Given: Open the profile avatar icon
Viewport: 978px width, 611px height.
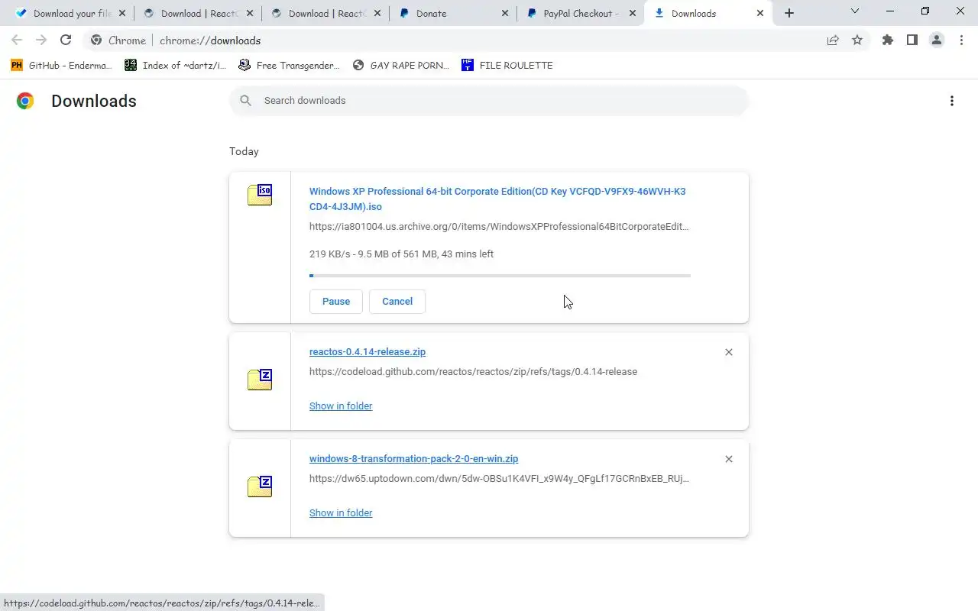Looking at the screenshot, I should (x=937, y=40).
